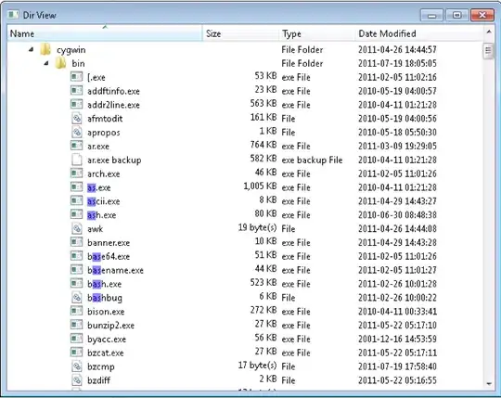Screen dimensions: 501x398
Task: Click the scrollbar down arrow
Action: [x=489, y=384]
